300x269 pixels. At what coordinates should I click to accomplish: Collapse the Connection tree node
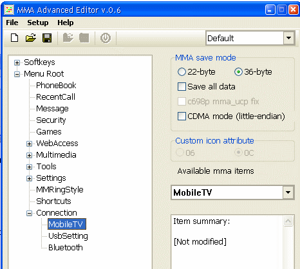[29, 213]
